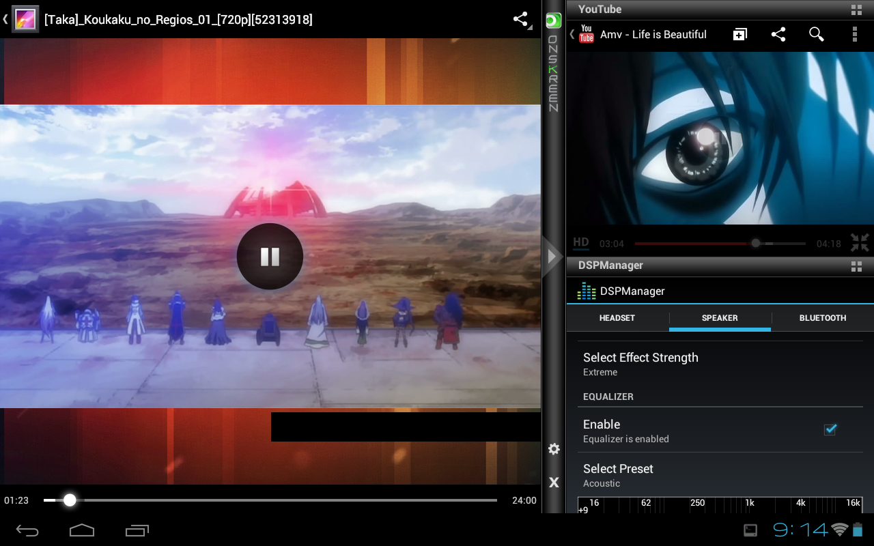
Task: Select the video file title text
Action: [x=178, y=20]
